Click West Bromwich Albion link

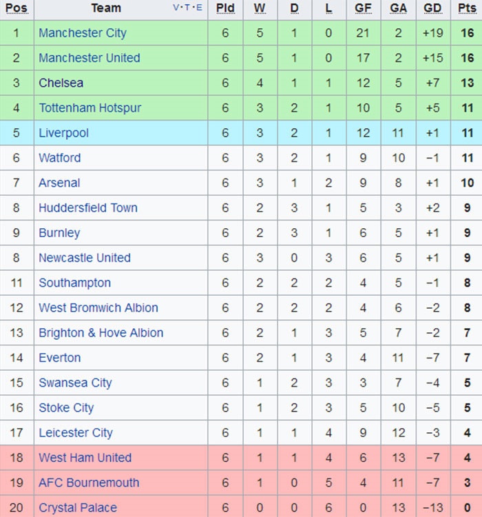click(x=98, y=307)
